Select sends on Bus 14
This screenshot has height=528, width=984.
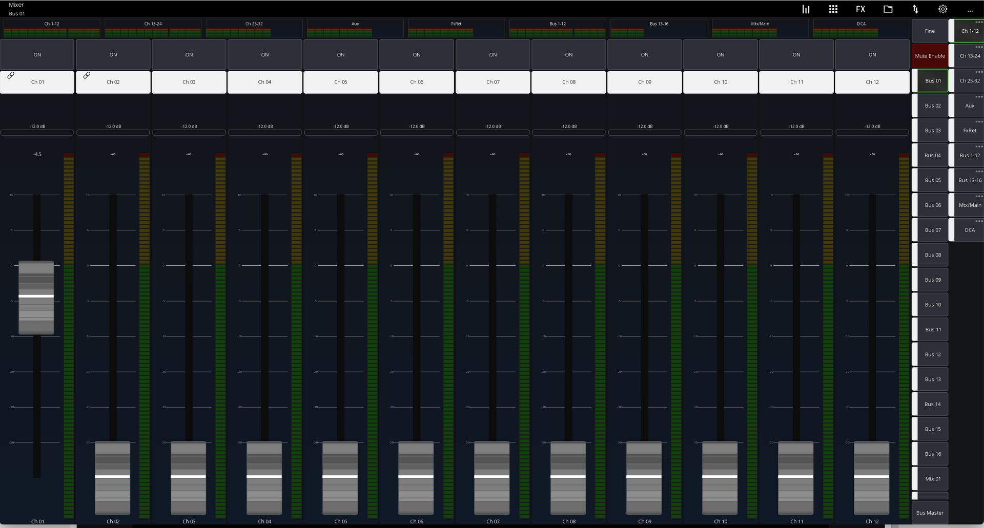pos(930,404)
